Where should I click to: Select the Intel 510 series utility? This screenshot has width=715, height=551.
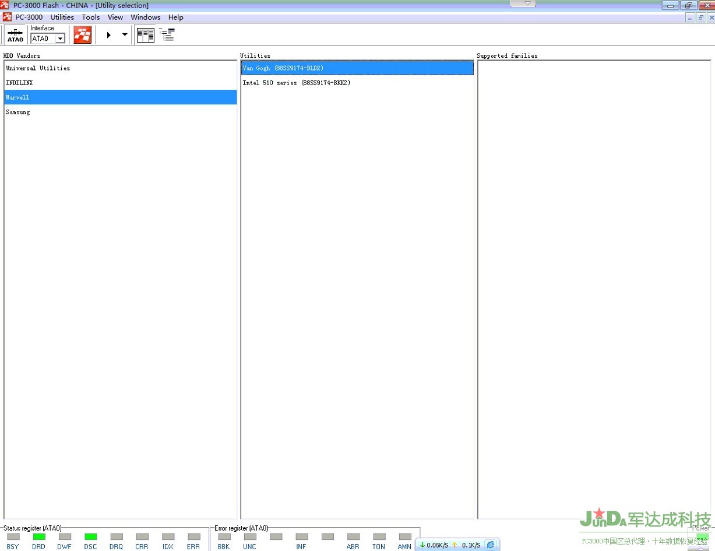coord(296,83)
